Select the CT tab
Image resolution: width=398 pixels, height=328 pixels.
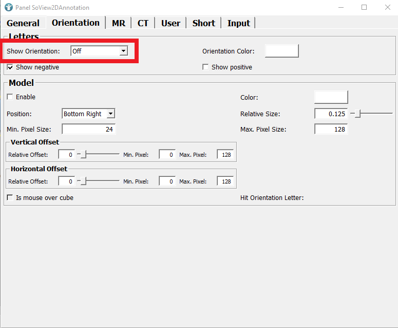pos(143,23)
